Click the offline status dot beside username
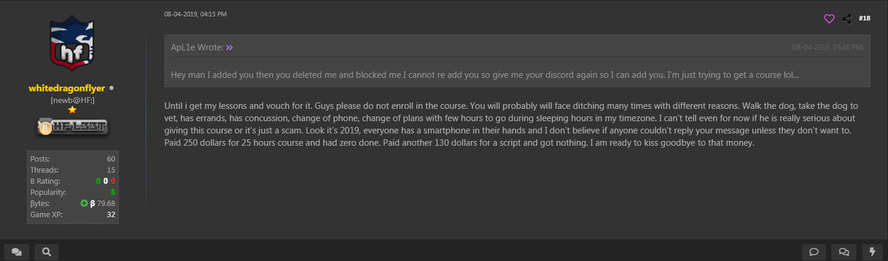The image size is (888, 261). point(112,88)
